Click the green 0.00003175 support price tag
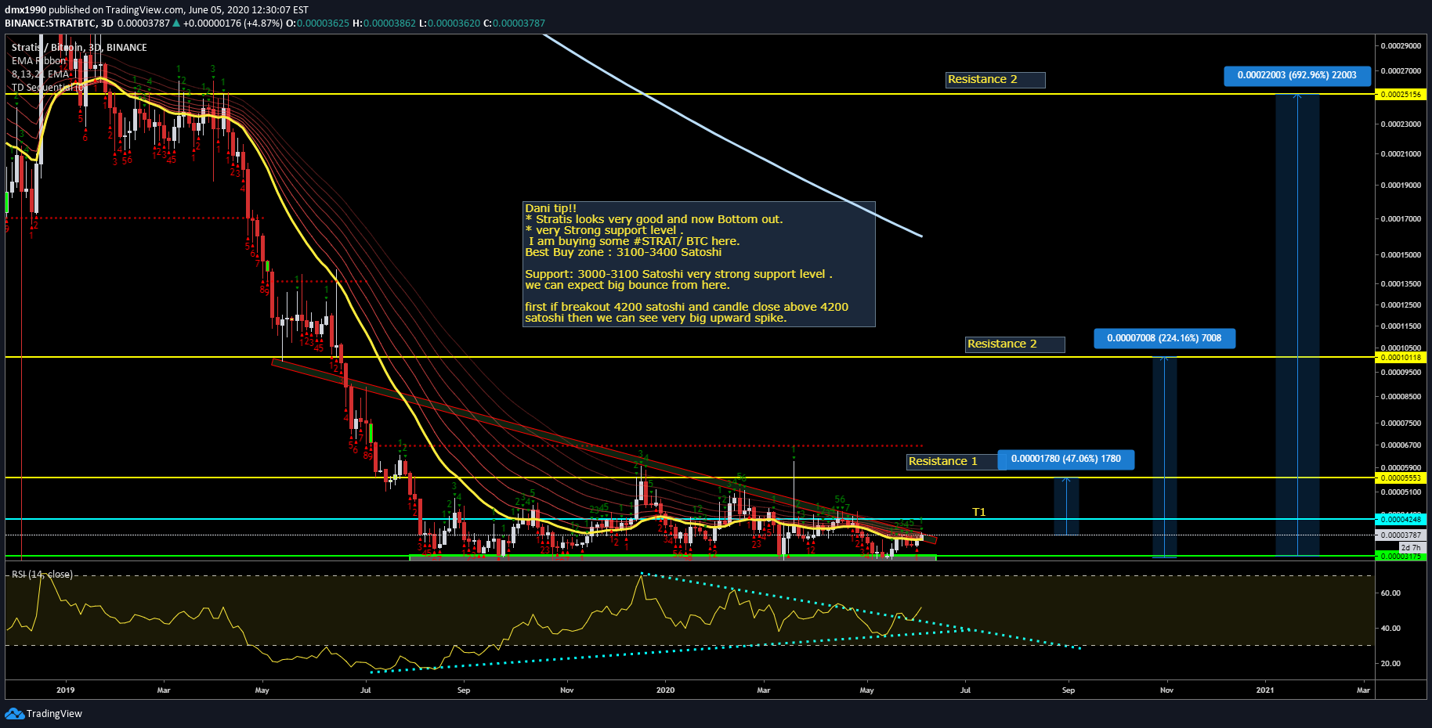Image resolution: width=1432 pixels, height=728 pixels. coord(1401,556)
